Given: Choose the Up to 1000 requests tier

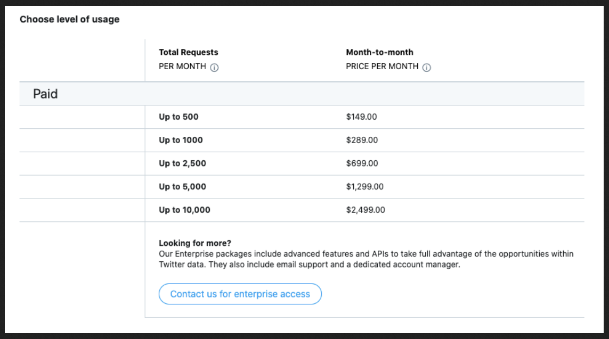Looking at the screenshot, I should click(x=181, y=140).
